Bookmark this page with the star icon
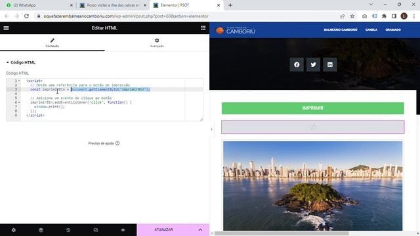 352,16
